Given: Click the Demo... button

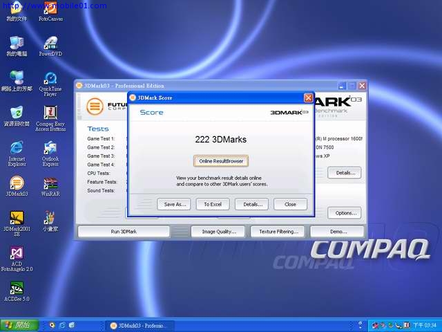Looking at the screenshot, I should (x=337, y=232).
